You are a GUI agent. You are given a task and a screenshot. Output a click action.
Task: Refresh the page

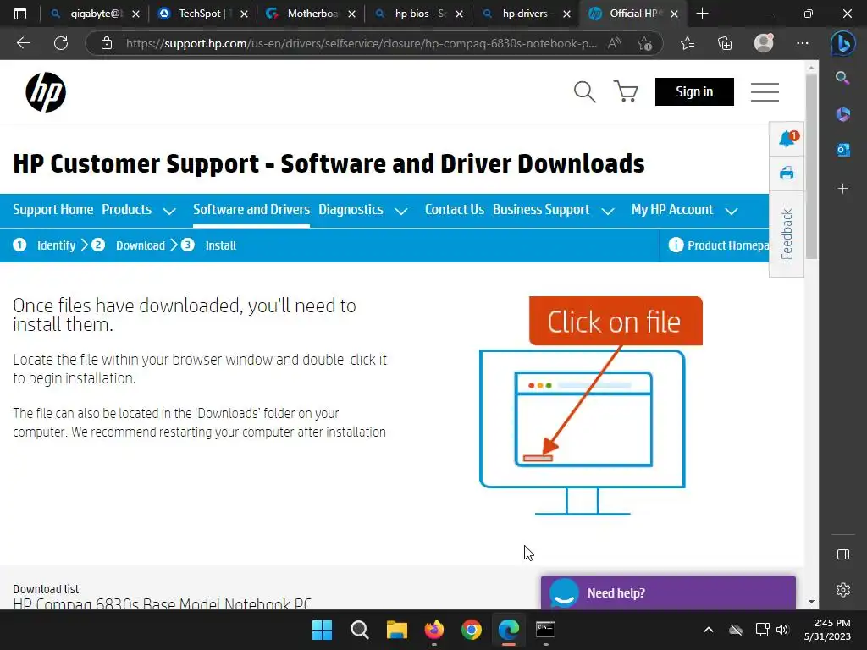coord(61,43)
